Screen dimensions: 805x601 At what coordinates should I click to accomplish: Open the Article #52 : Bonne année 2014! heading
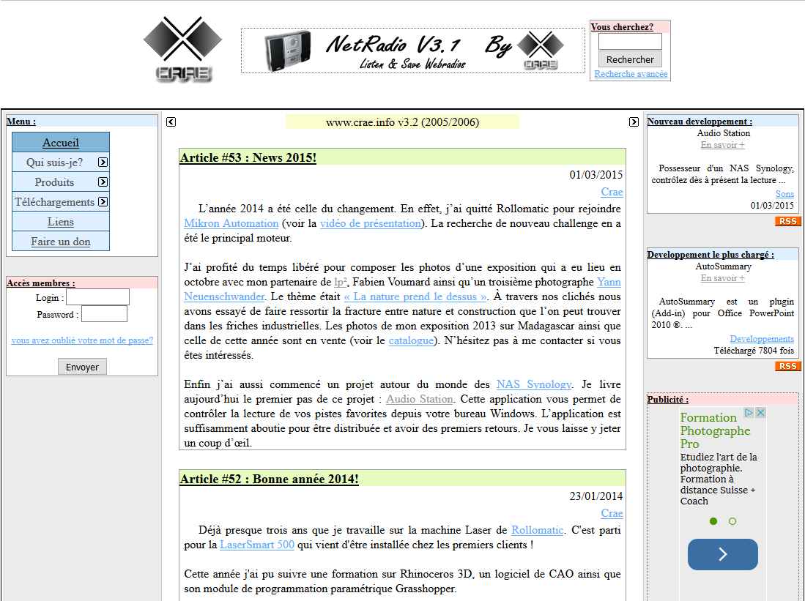coord(269,479)
